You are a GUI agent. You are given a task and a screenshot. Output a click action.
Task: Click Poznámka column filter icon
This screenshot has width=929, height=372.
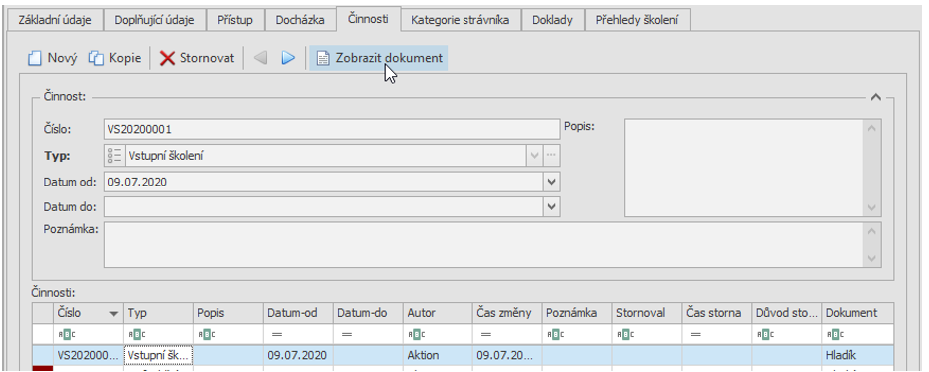(x=555, y=334)
